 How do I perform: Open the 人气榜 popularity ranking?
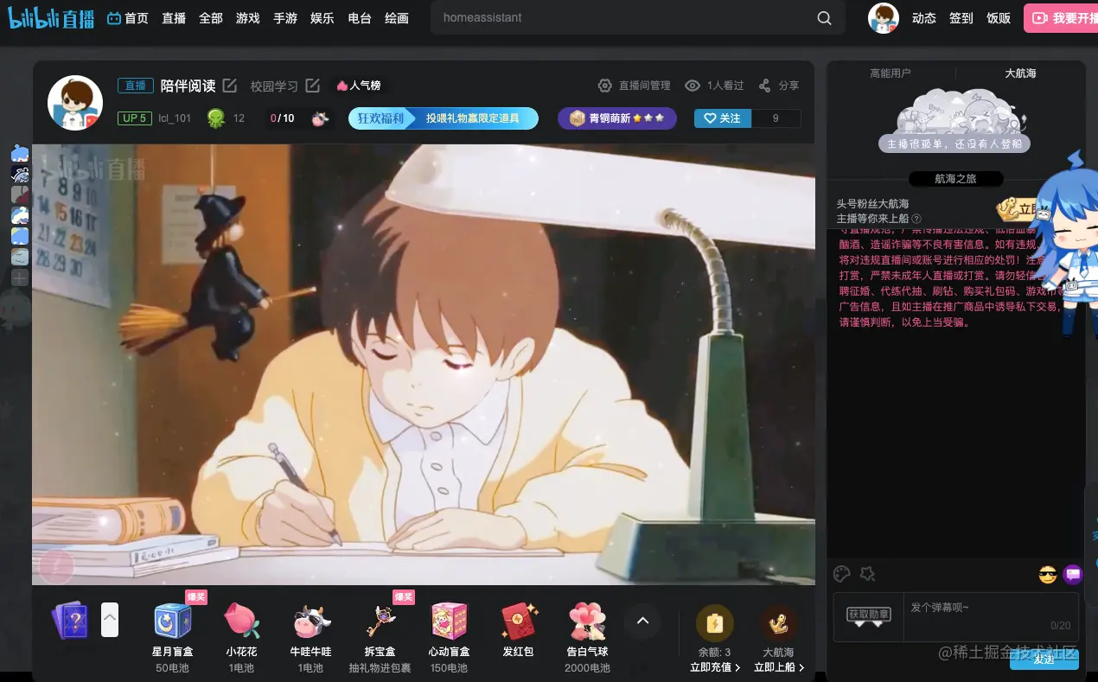(x=359, y=86)
